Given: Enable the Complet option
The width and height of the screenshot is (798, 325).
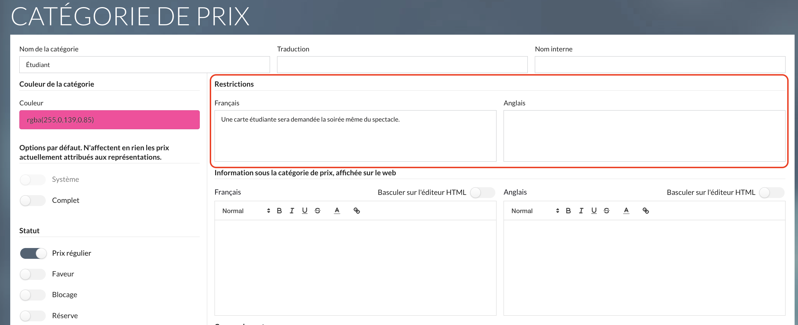Looking at the screenshot, I should coord(33,201).
